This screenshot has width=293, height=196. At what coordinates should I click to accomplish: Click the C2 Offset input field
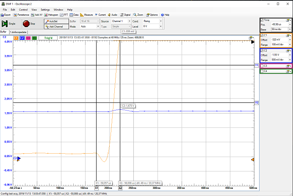click(x=279, y=55)
